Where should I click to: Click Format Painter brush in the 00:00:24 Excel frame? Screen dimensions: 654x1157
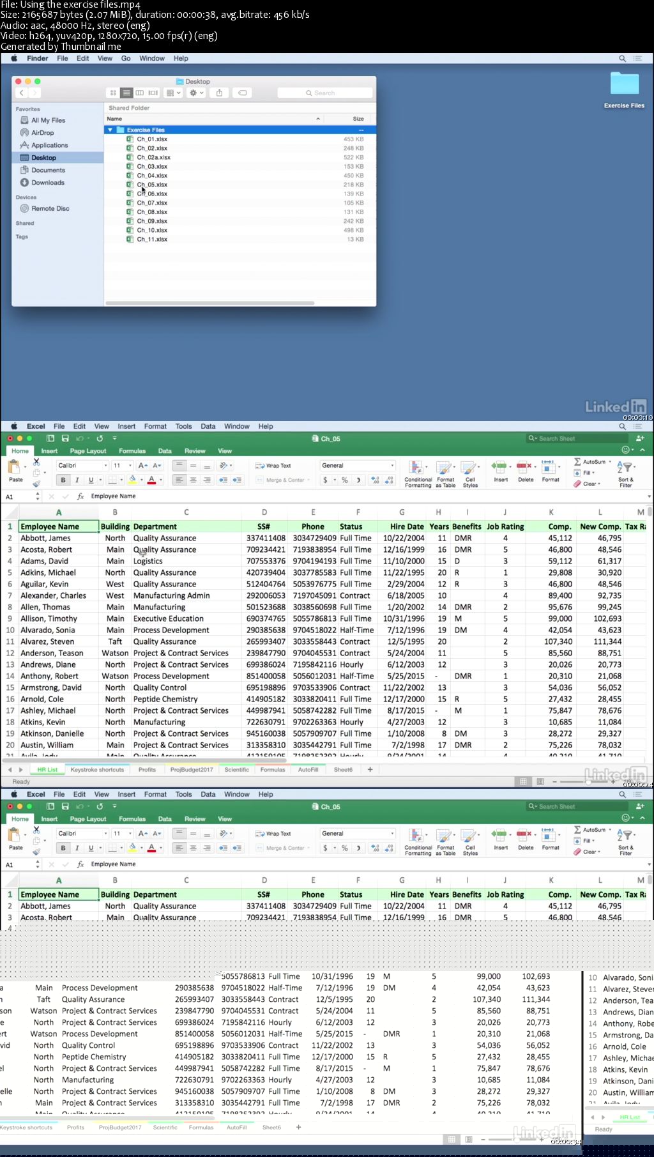point(36,484)
